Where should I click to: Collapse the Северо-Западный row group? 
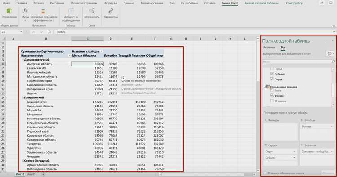22,161
